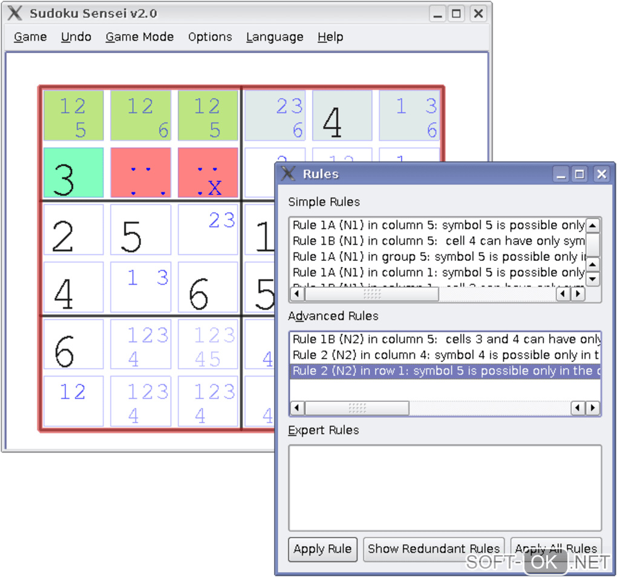Select highlighted 'Rule 2 (N2) in row 1' rule

pyautogui.click(x=445, y=371)
